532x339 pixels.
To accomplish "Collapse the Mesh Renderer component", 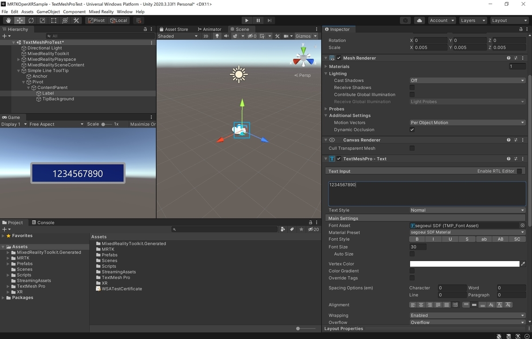I will pos(326,58).
